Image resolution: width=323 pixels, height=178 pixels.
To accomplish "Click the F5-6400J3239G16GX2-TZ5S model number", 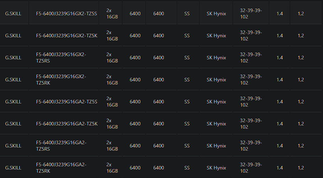I will 66,14.
